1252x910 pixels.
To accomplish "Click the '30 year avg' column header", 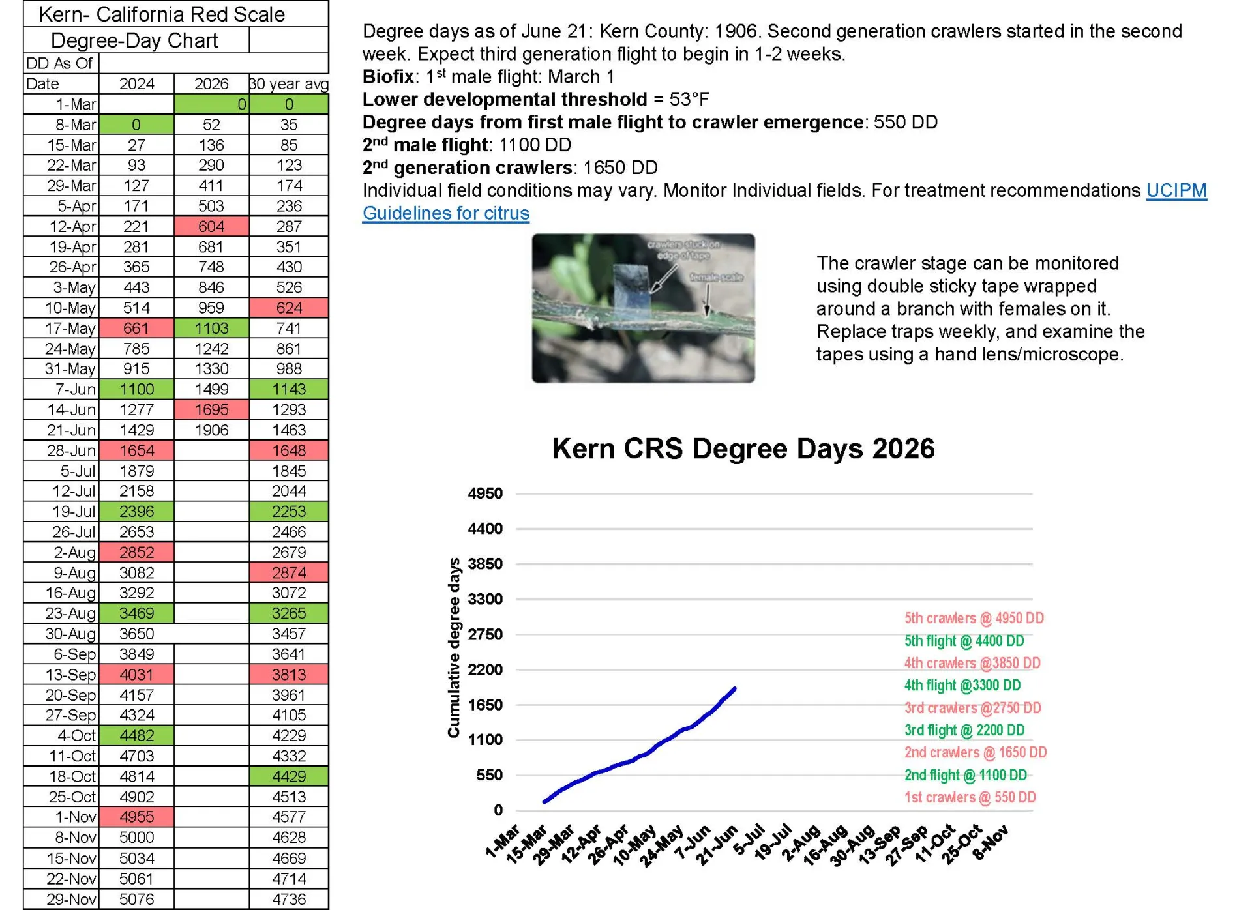I will pyautogui.click(x=289, y=84).
